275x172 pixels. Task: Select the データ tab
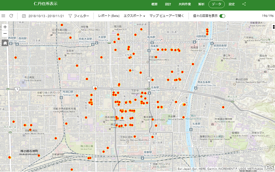pos(217,4)
